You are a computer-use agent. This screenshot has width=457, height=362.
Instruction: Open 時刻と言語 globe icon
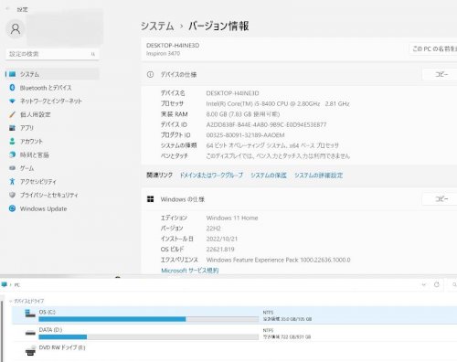click(x=12, y=154)
